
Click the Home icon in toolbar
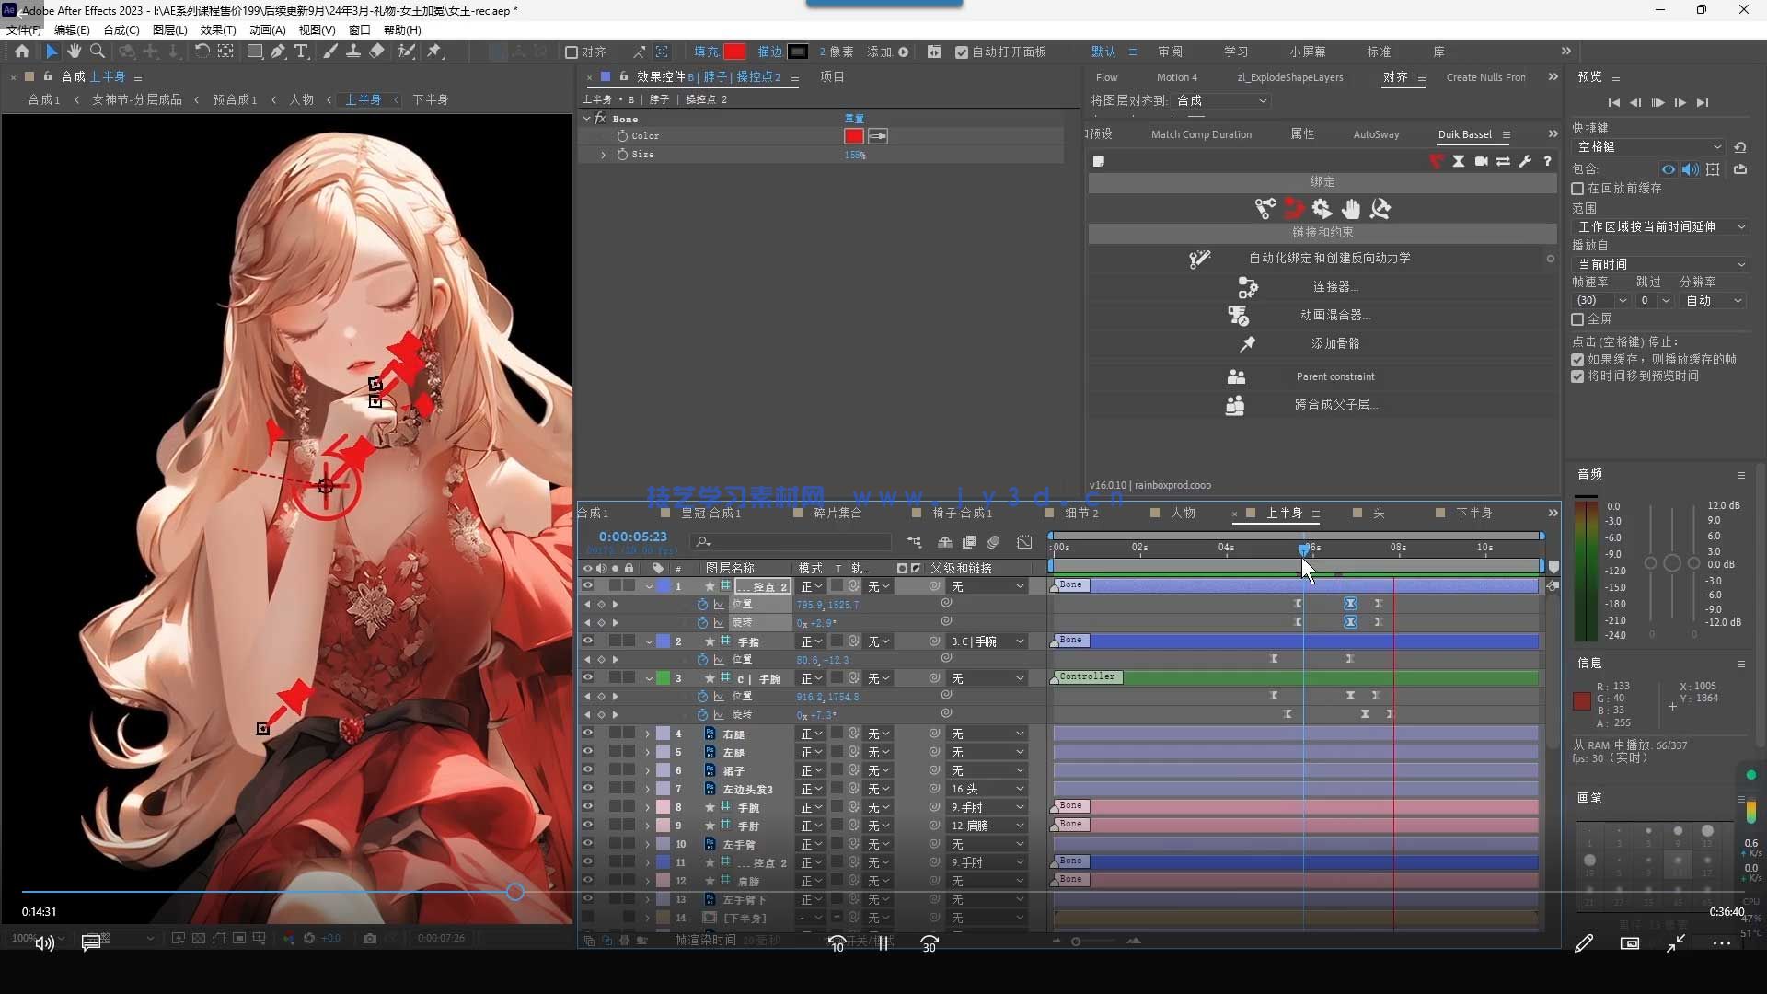pos(22,52)
